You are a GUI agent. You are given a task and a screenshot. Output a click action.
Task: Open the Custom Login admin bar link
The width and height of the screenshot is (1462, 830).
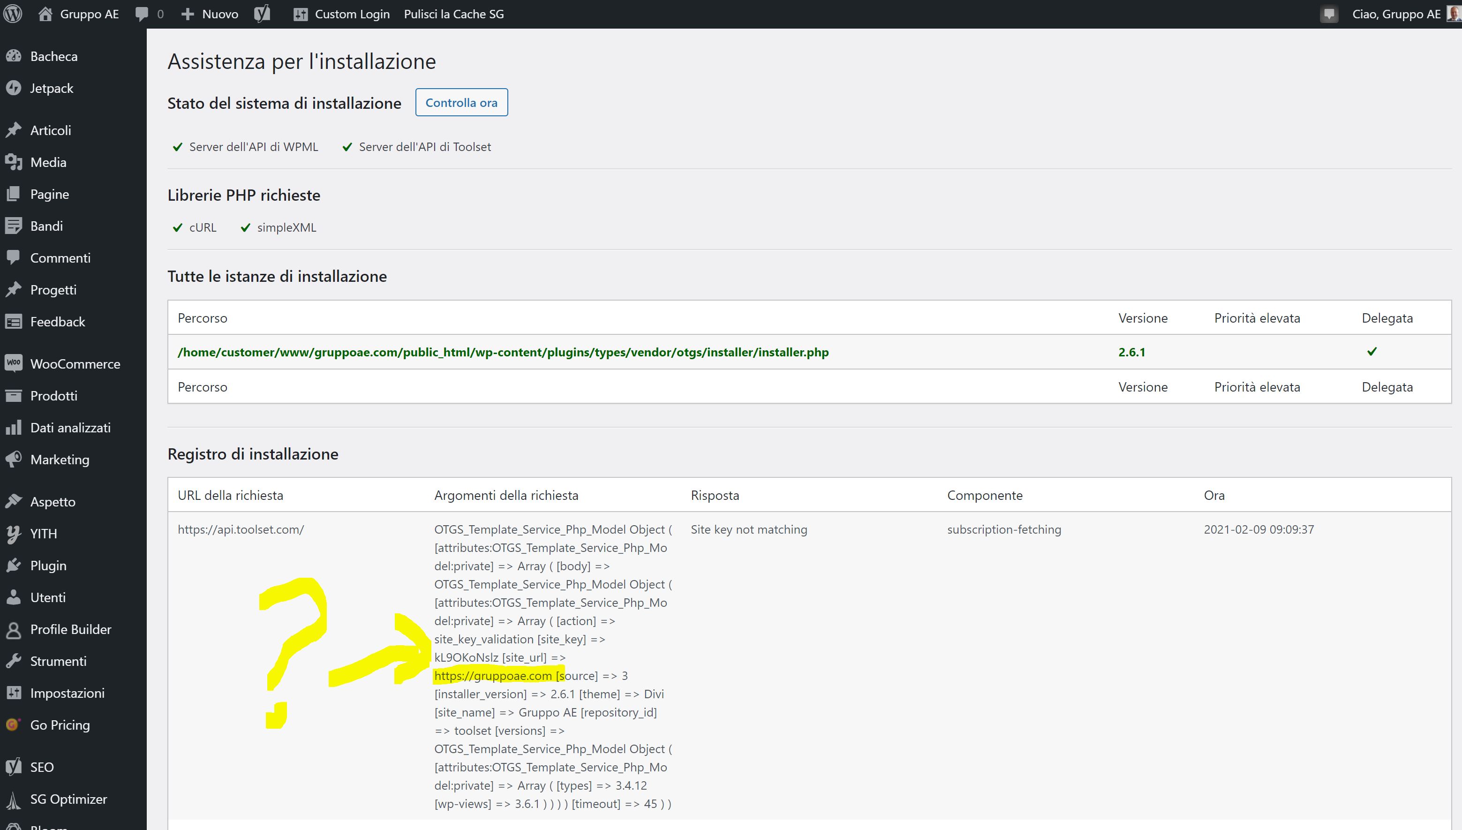point(352,14)
